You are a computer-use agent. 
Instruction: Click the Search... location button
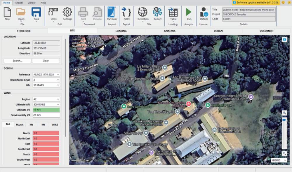[18, 61]
